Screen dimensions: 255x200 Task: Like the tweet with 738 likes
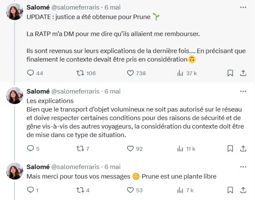point(131,73)
